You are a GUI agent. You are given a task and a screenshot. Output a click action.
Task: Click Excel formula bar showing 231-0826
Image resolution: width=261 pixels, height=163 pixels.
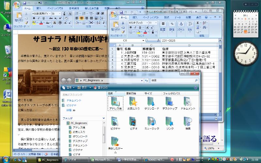[x=190, y=40]
